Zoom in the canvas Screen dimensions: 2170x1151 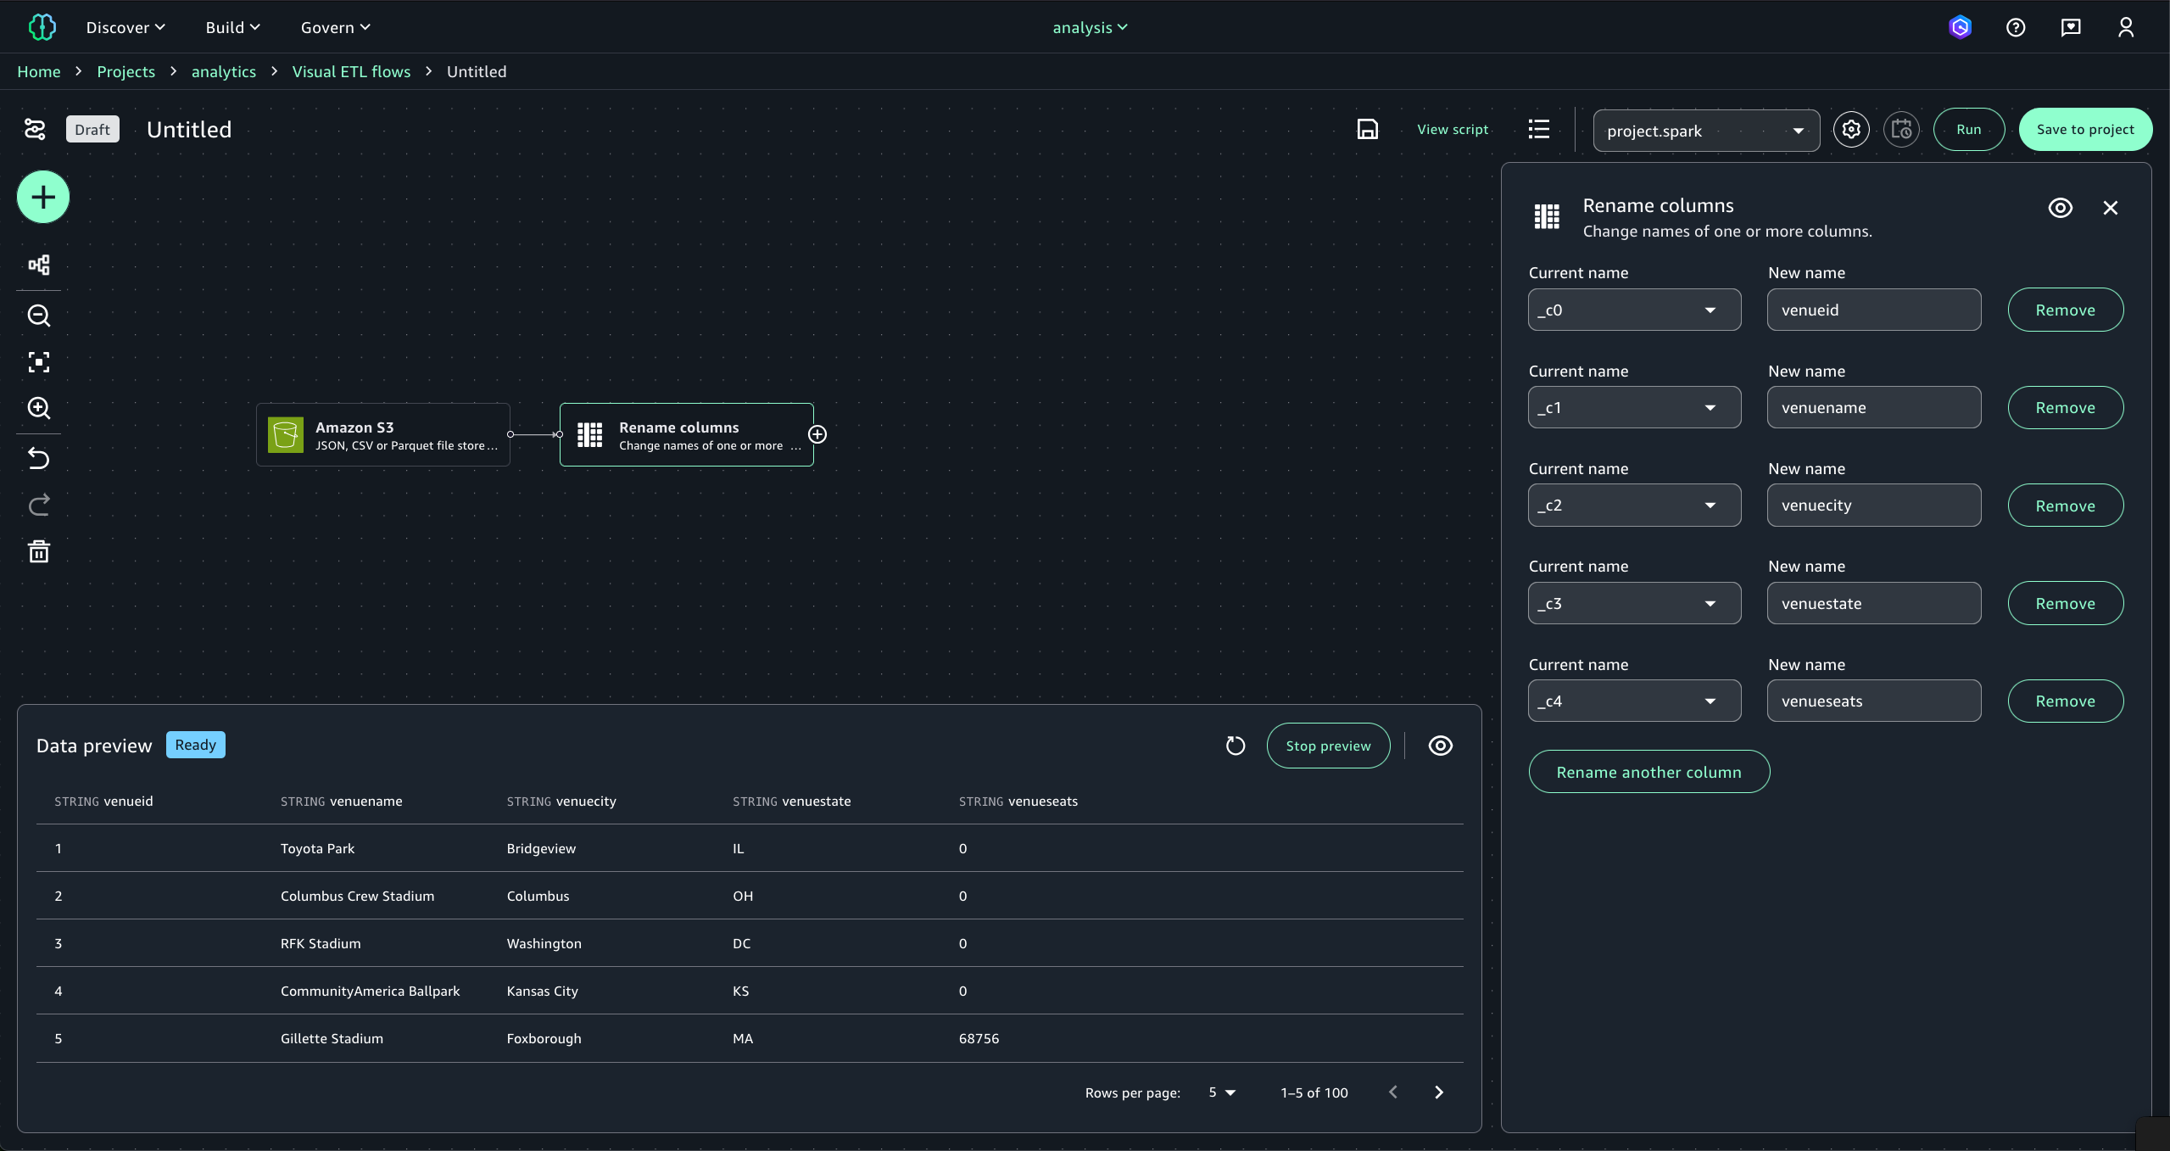pos(39,408)
